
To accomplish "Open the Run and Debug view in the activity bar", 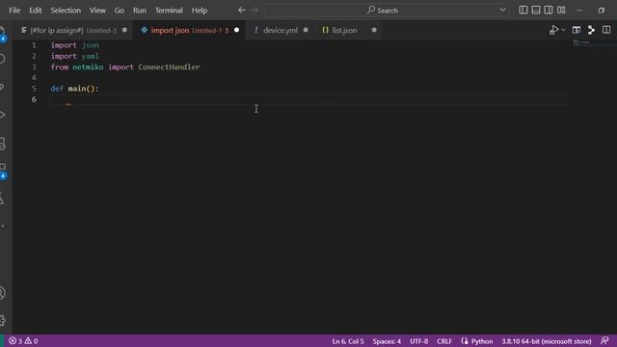I will pyautogui.click(x=3, y=115).
